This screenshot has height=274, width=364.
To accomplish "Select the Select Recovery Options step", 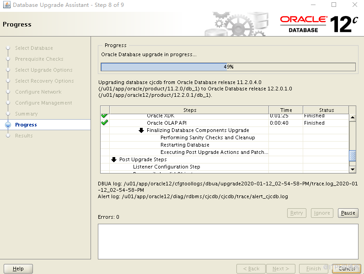I will 44,81.
